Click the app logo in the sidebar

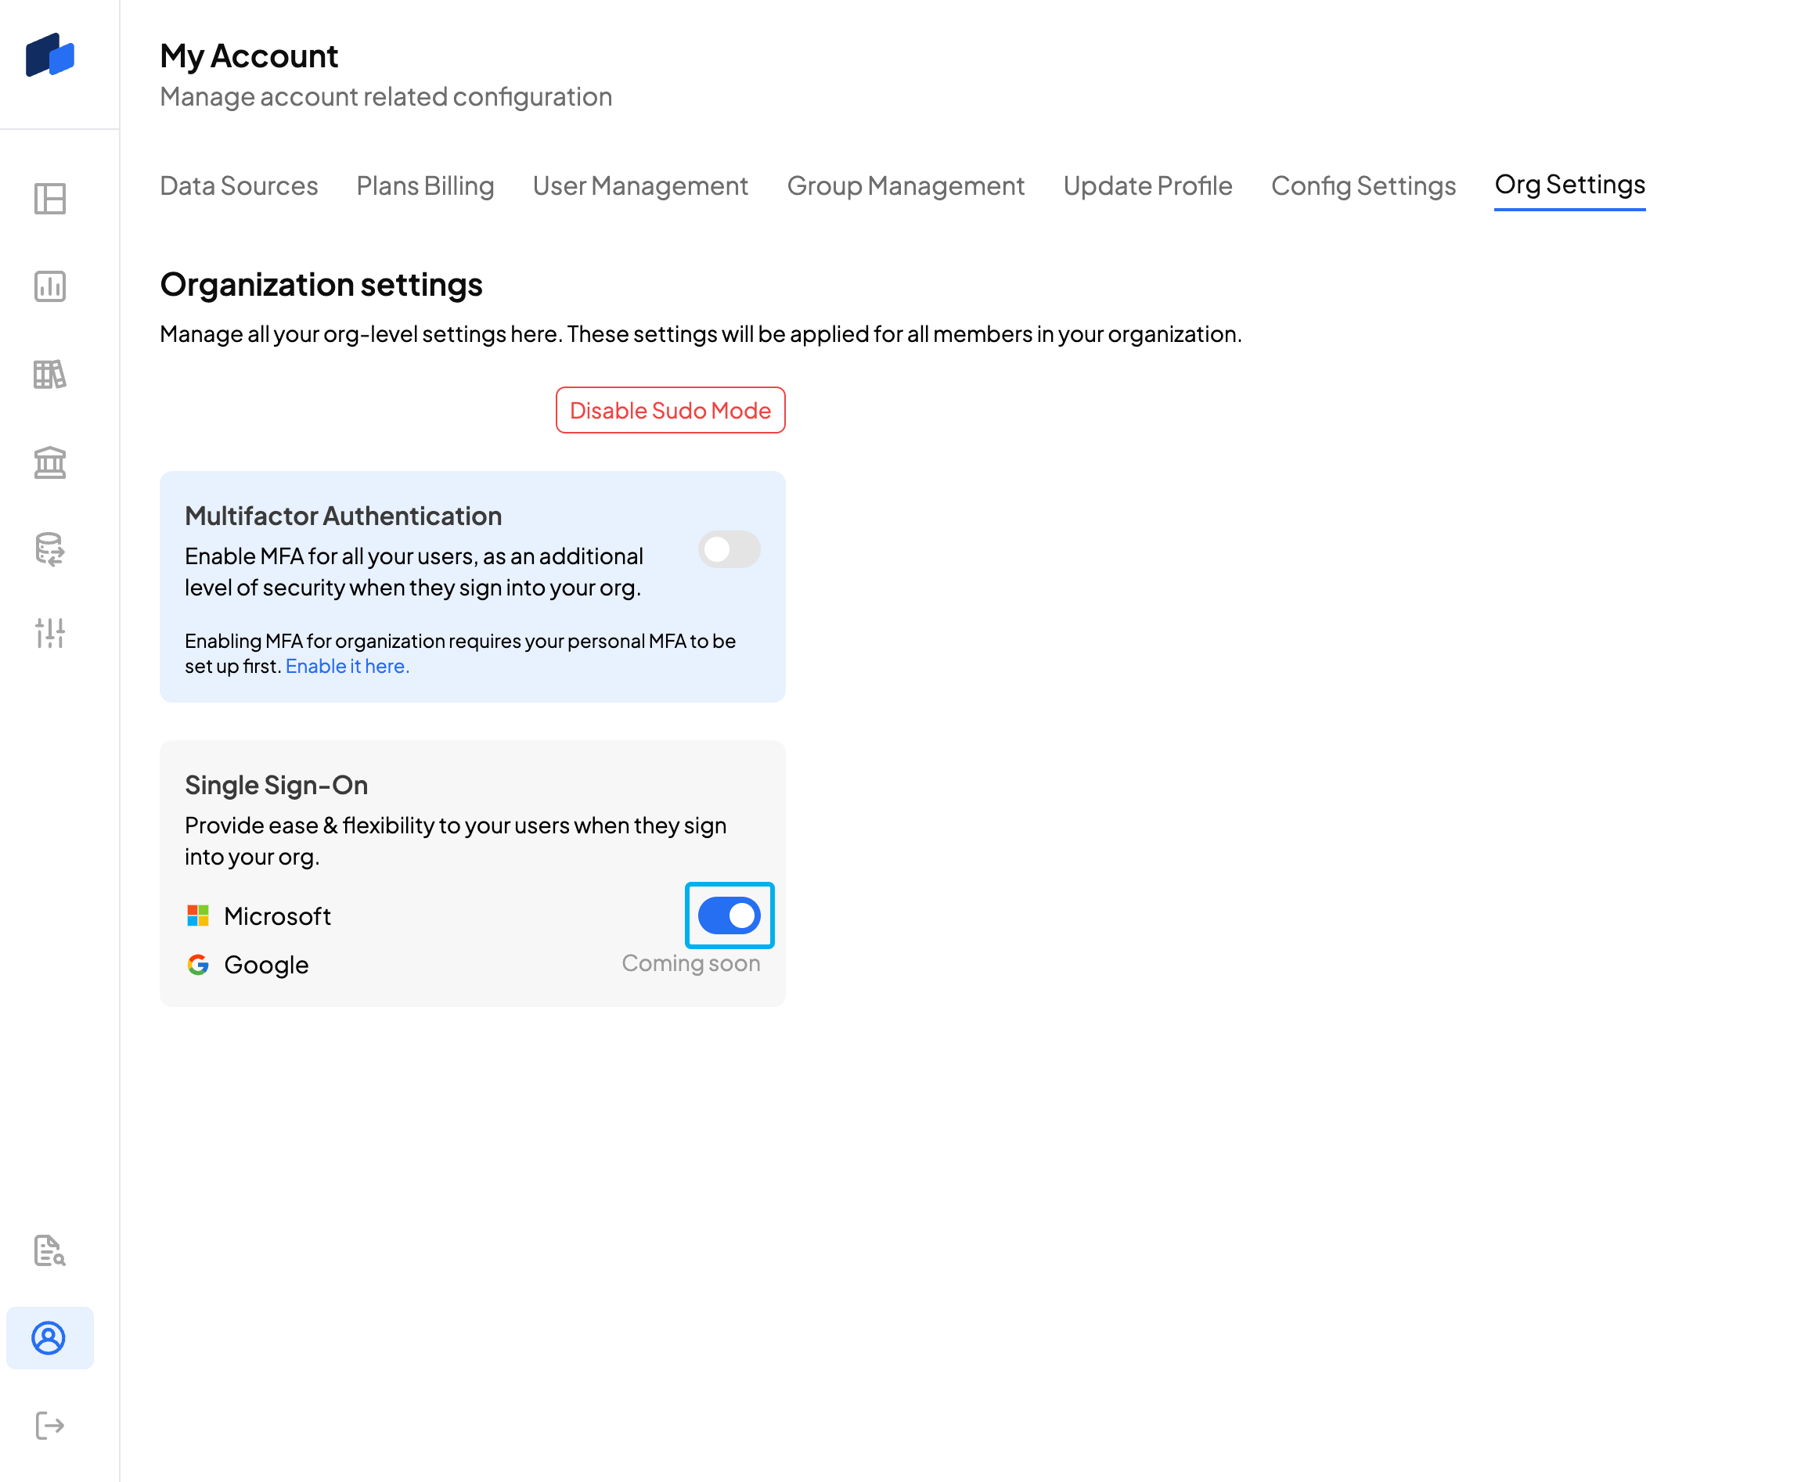[x=49, y=56]
